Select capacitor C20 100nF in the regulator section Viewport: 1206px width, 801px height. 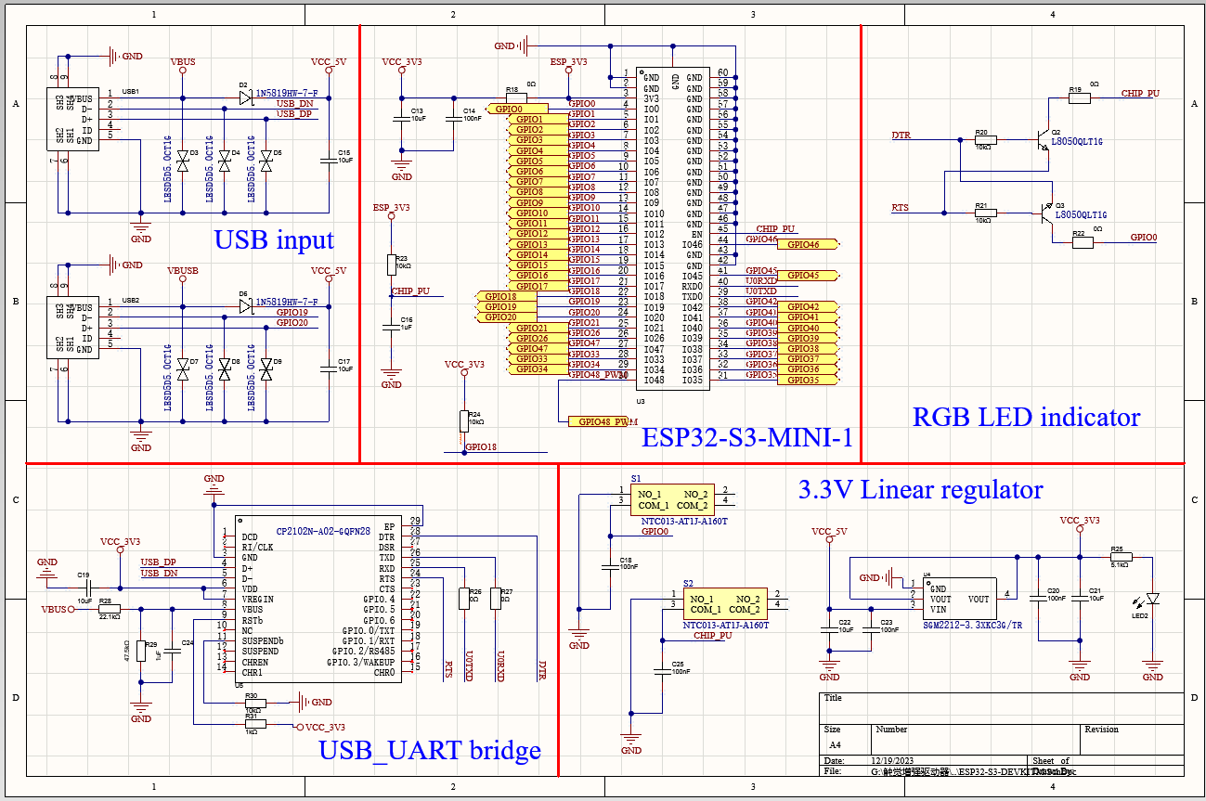coord(1038,599)
